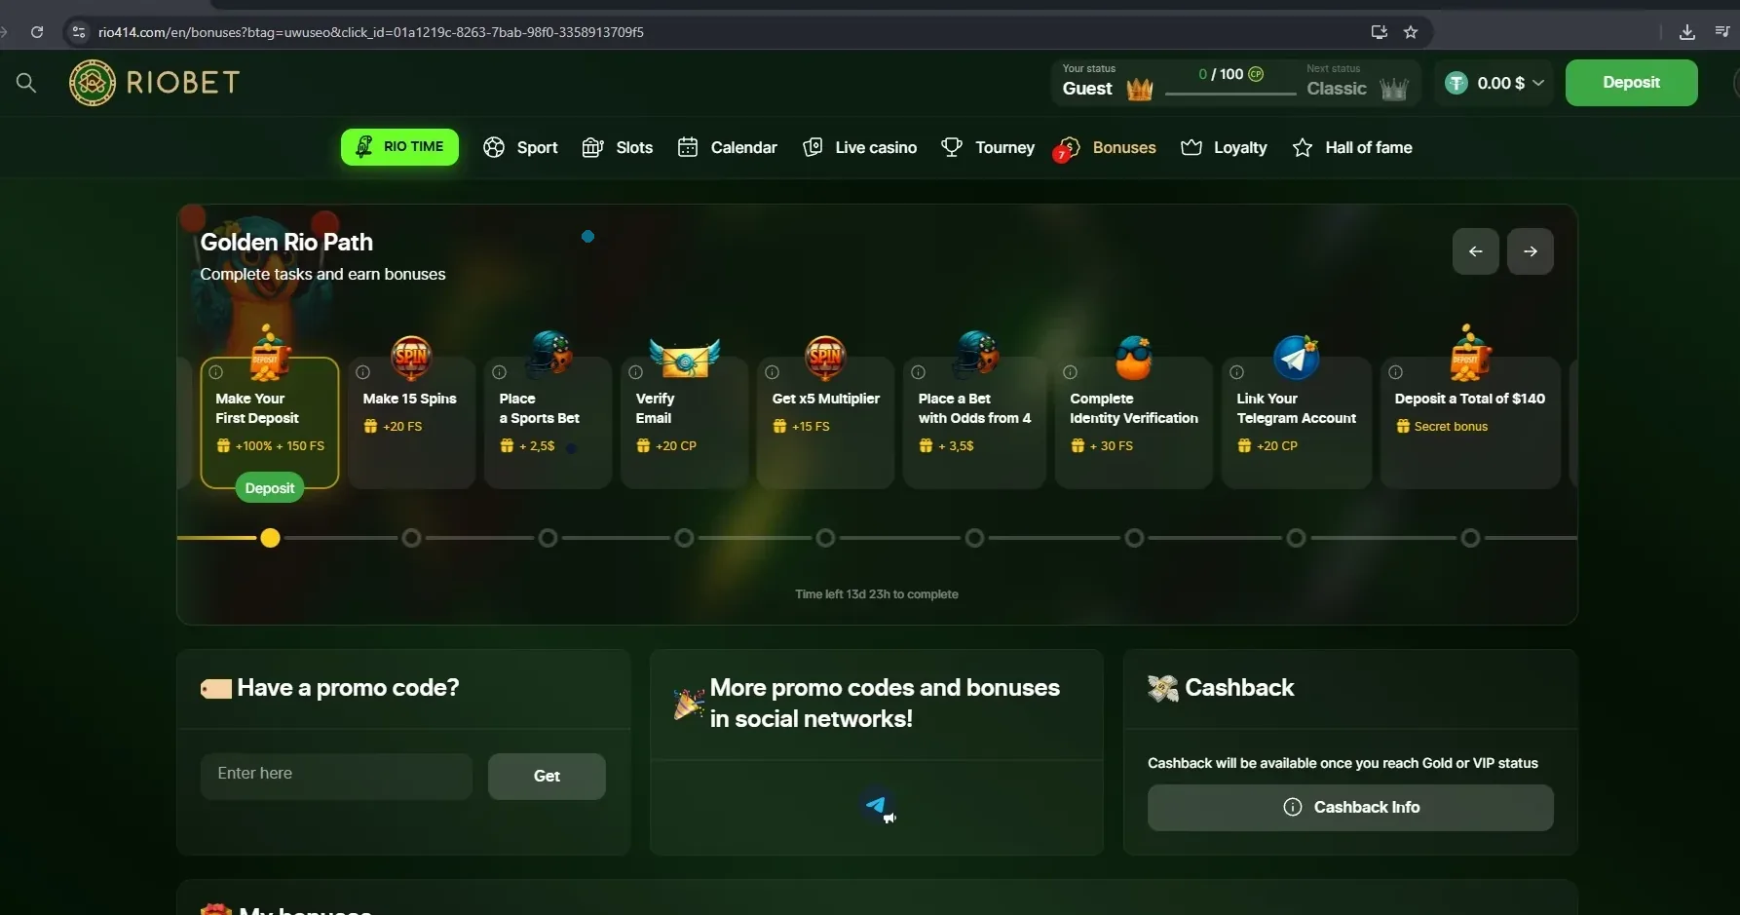Open the Loyalty section
1740x915 pixels.
click(1224, 148)
